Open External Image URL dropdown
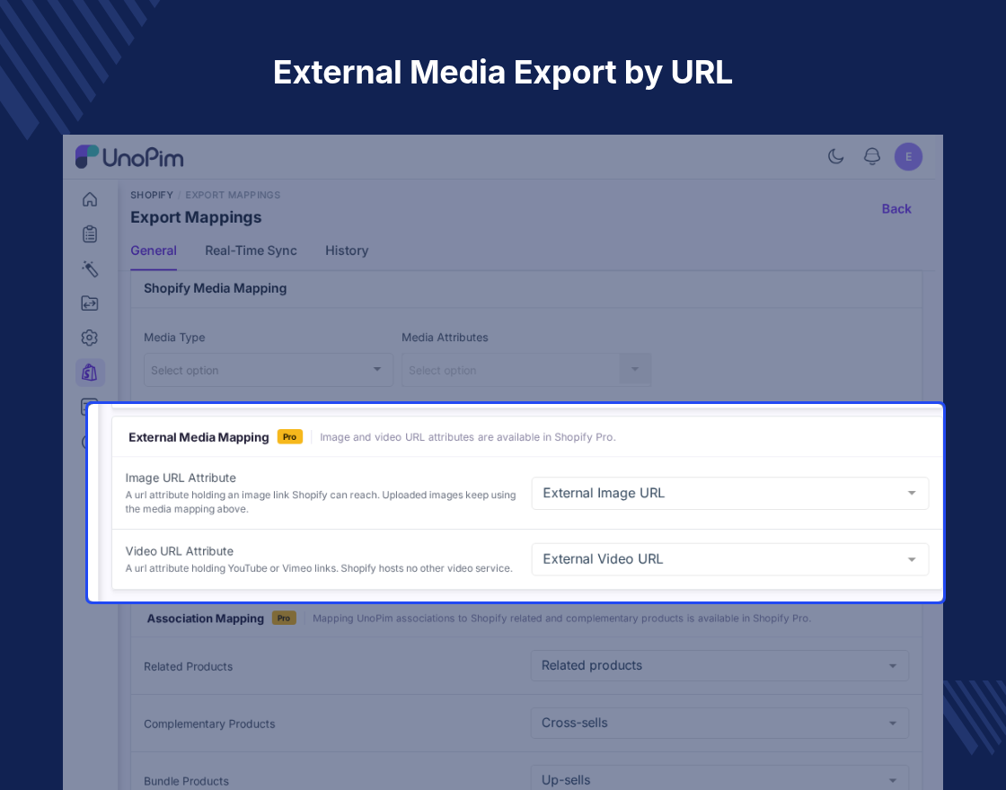 (730, 493)
